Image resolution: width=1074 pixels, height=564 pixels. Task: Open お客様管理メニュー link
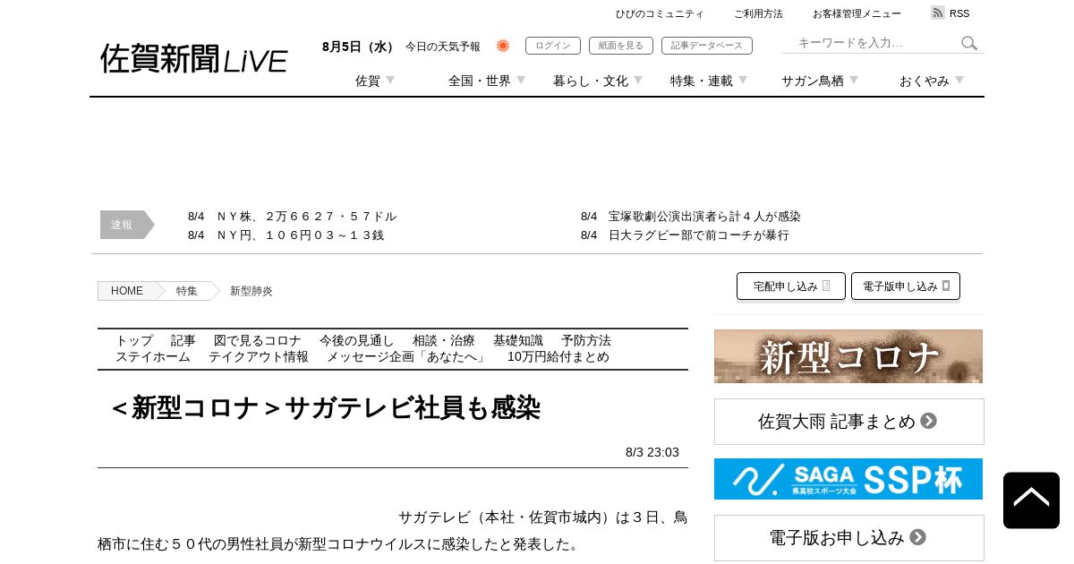(x=857, y=13)
